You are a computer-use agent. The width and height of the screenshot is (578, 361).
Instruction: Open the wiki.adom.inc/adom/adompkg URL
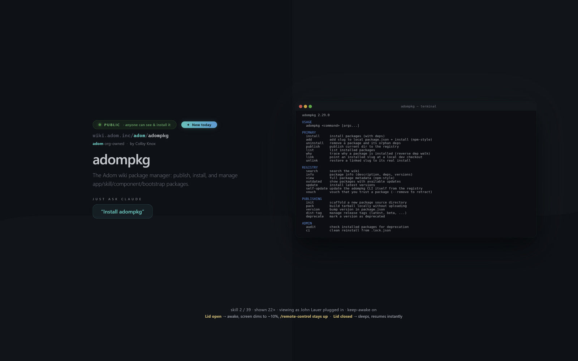(x=130, y=136)
